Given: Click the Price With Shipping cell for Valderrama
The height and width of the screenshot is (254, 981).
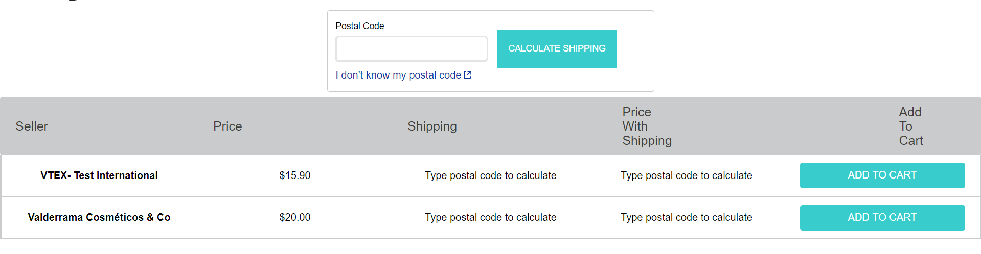Looking at the screenshot, I should [686, 217].
